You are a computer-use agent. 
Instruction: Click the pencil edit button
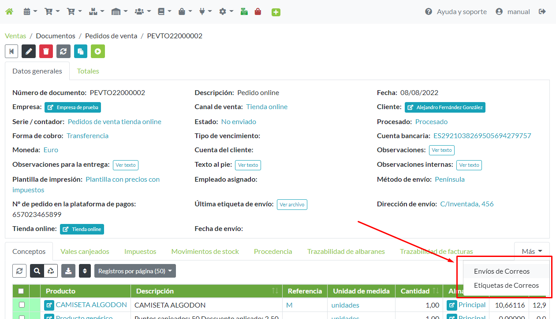pyautogui.click(x=29, y=51)
